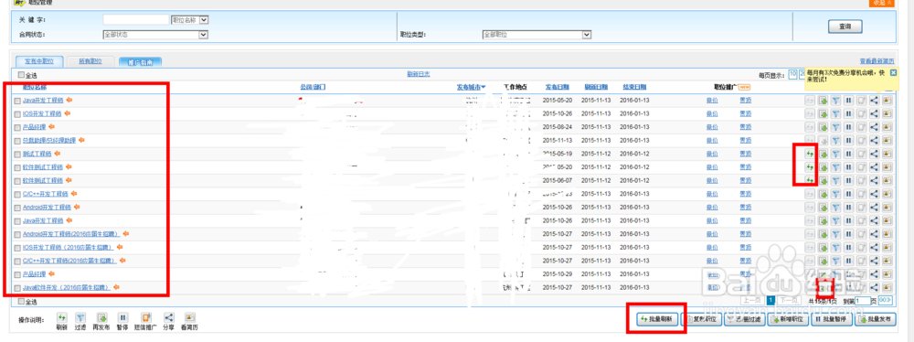Image resolution: width=914 pixels, height=342 pixels.
Task: Click the 复制职位 button
Action: 701,319
